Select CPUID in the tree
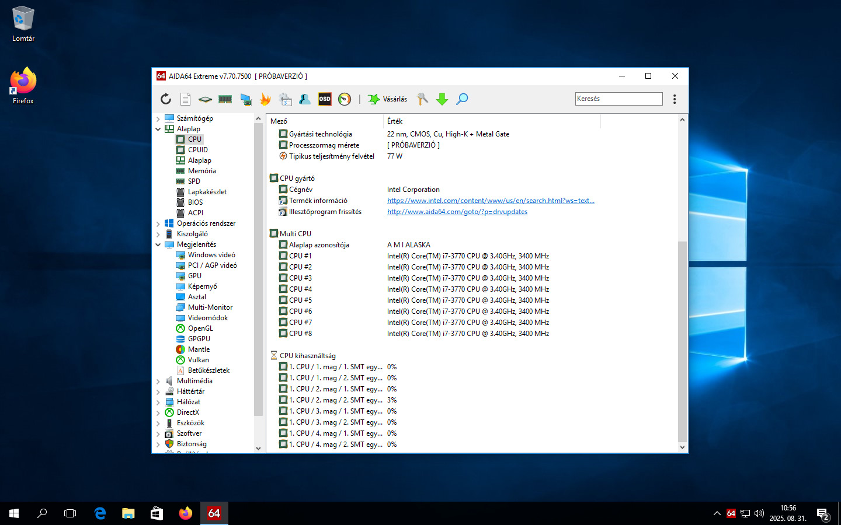Screen dimensions: 841x525 tap(197, 150)
